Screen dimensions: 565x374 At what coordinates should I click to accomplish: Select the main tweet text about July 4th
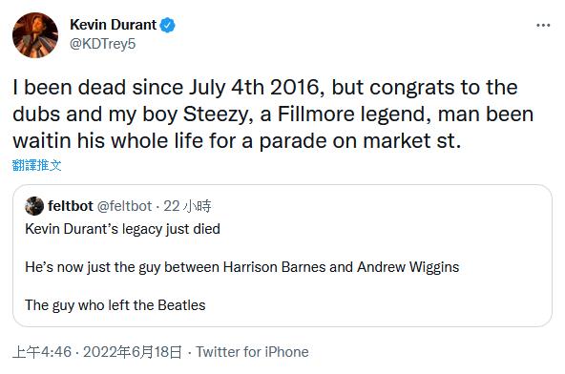click(x=273, y=114)
